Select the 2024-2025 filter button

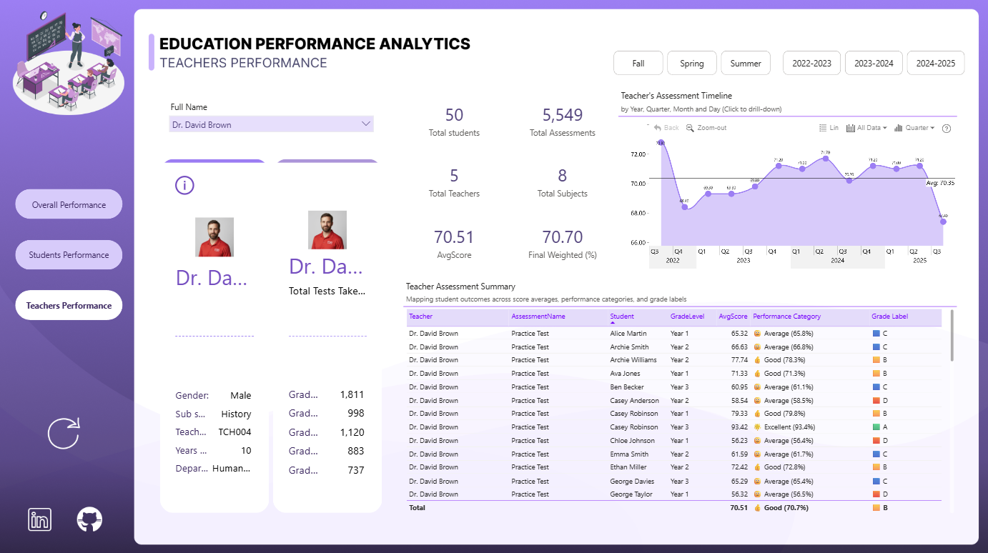[936, 63]
